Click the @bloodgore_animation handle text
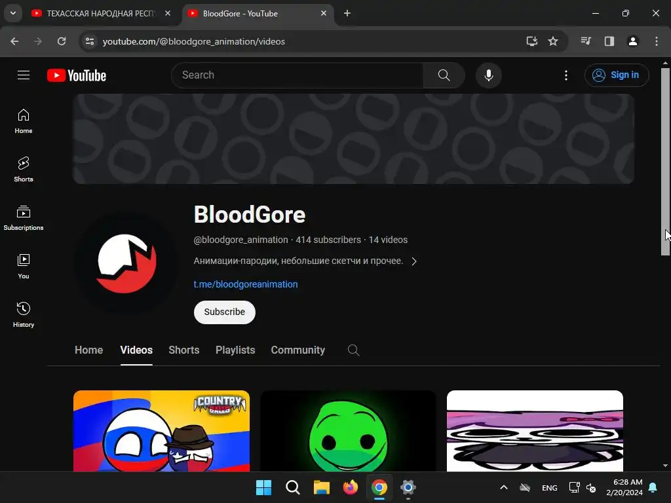The image size is (671, 503). [241, 240]
